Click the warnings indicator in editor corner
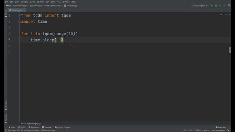This screenshot has width=235, height=132. click(222, 14)
